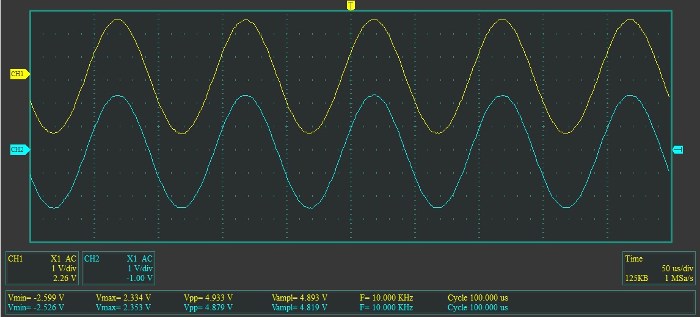Click the Vpp= 4.879 V measurement

208,307
